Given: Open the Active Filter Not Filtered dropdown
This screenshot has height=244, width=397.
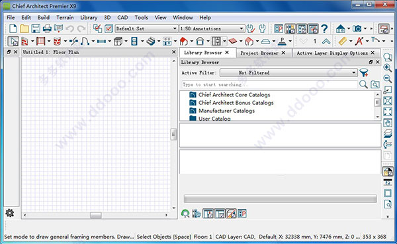Looking at the screenshot, I should [x=288, y=73].
